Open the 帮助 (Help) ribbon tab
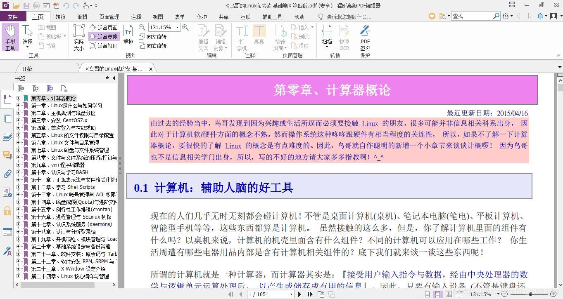Screen dimensions: 563x299 (299, 17)
